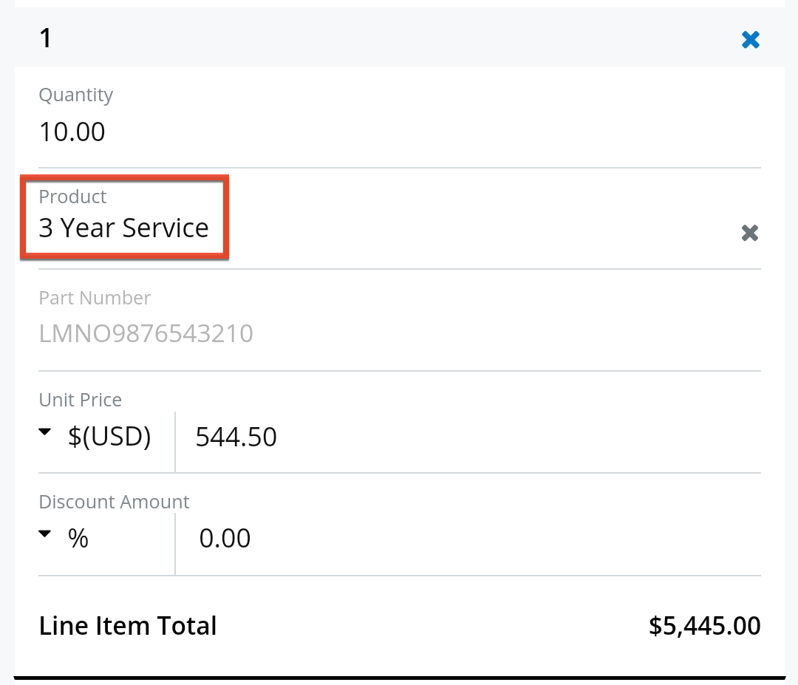Click the % discount type selector
The height and width of the screenshot is (685, 798).
tap(78, 539)
